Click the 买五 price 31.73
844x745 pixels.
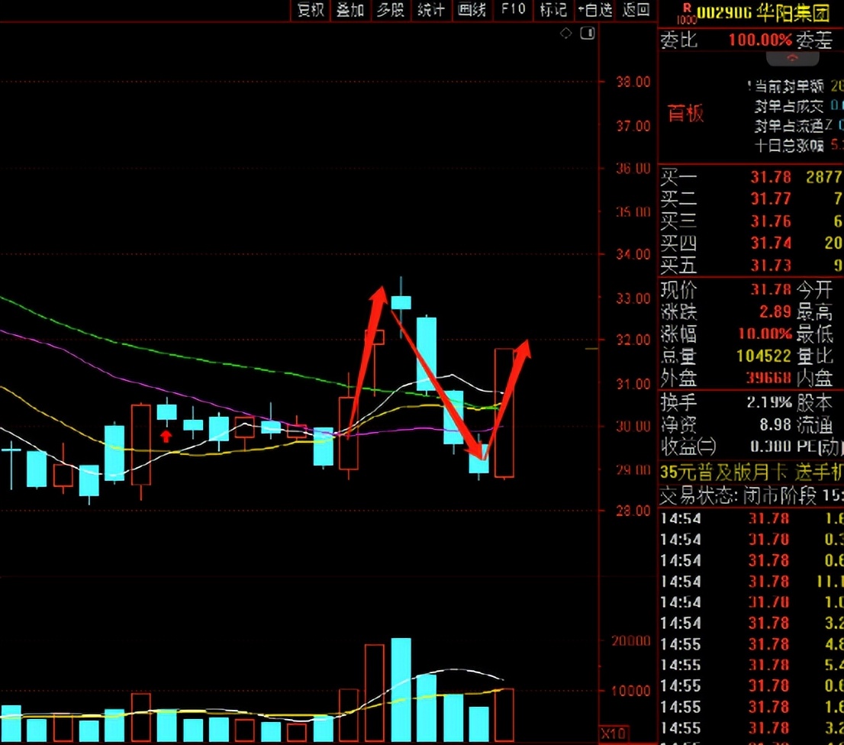tap(772, 266)
